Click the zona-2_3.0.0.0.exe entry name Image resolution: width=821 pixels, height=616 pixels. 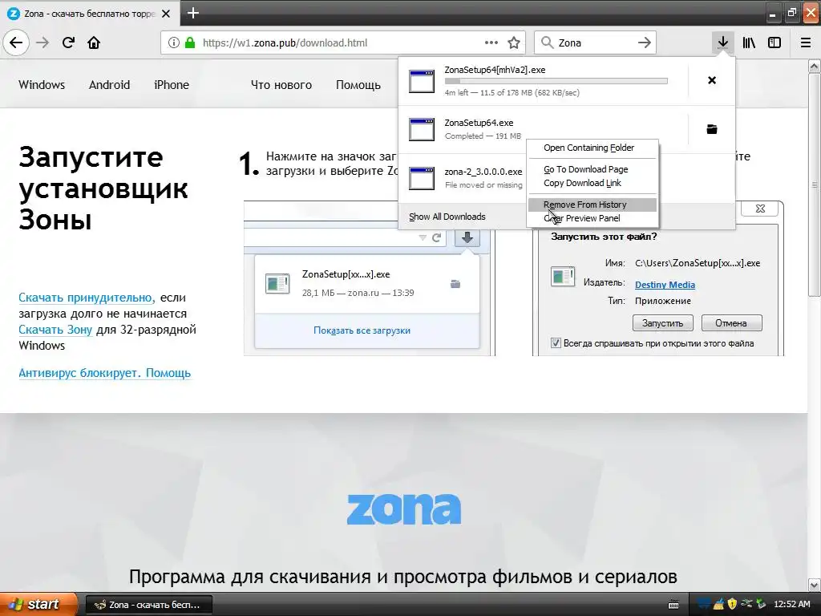(483, 172)
